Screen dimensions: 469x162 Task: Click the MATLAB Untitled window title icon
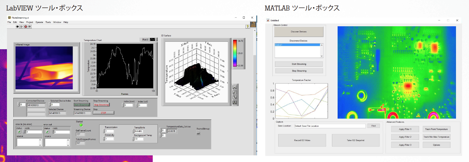coord(268,20)
